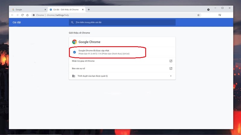Select the Cài đặt - Giới thiệu về Chrome tab
The image size is (241, 135).
click(67, 10)
